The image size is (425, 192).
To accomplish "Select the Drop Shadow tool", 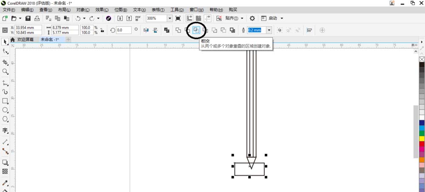I will click(5, 162).
